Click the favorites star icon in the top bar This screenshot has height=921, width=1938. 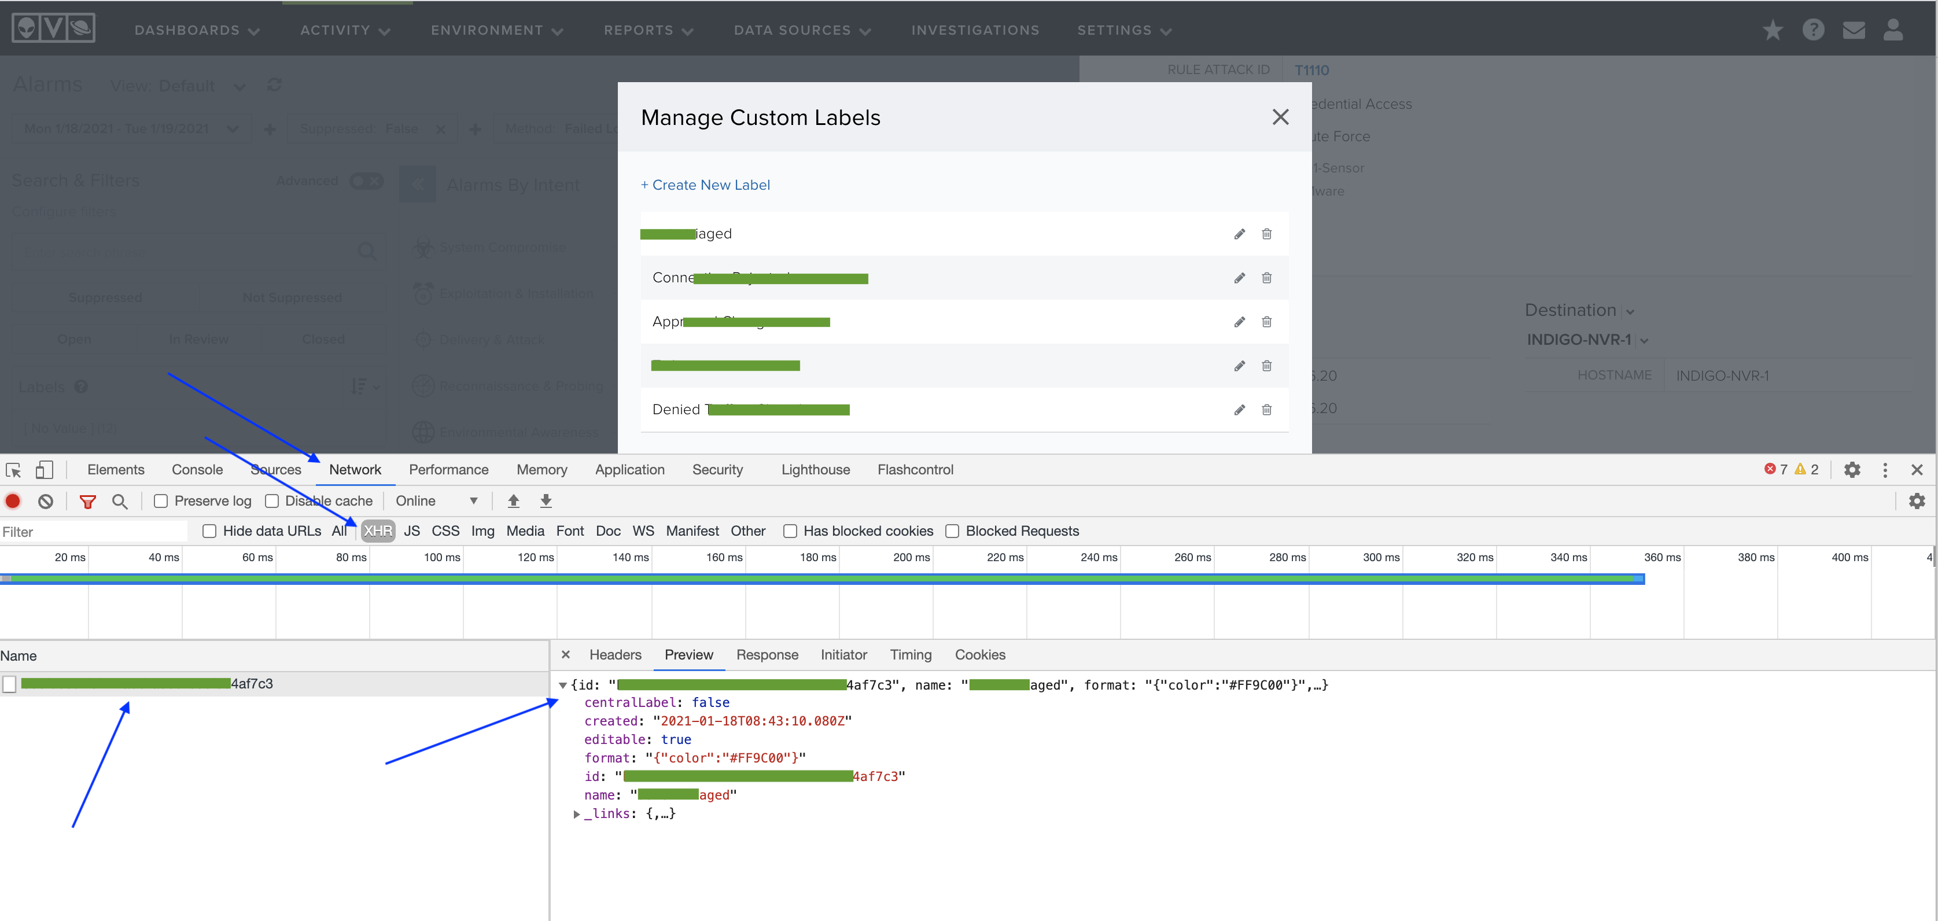coord(1773,30)
